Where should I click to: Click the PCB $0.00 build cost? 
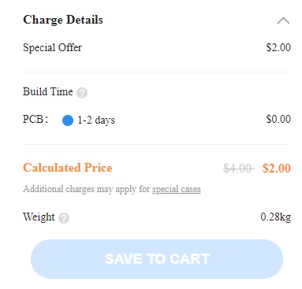[x=278, y=119]
